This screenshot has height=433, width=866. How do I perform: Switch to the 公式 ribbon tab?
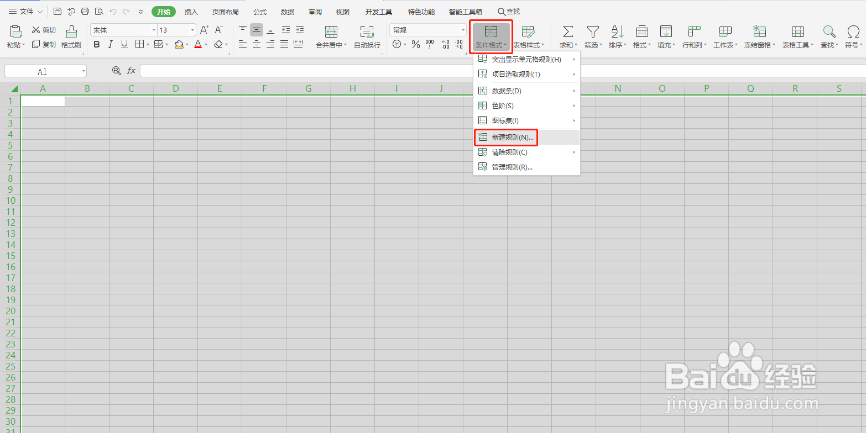point(260,12)
